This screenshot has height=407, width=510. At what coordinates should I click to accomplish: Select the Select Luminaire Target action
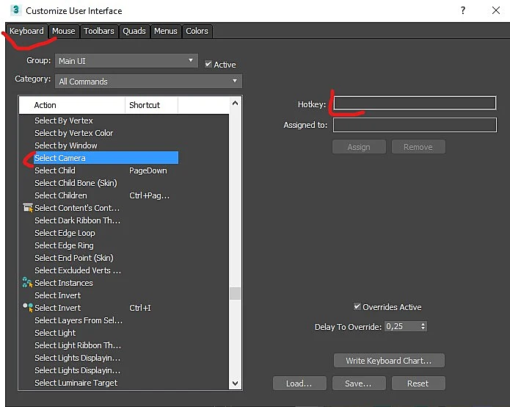coord(76,383)
